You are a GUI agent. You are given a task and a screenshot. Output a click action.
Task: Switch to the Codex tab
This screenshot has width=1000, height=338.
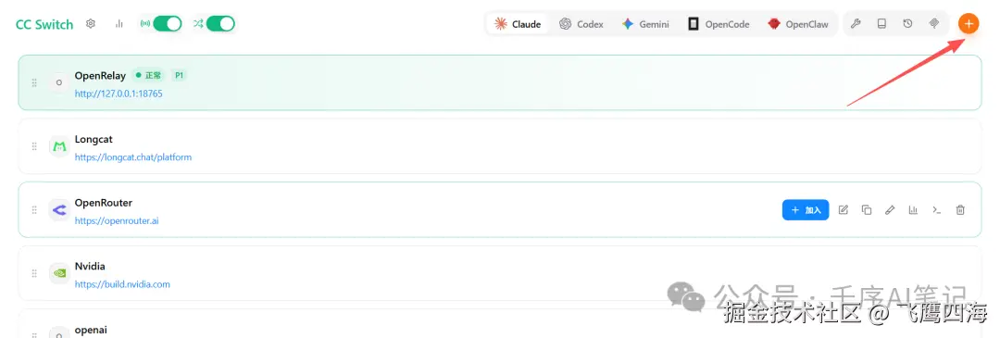click(581, 24)
